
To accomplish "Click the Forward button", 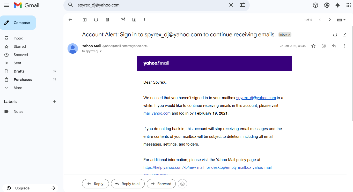I will click(161, 184).
